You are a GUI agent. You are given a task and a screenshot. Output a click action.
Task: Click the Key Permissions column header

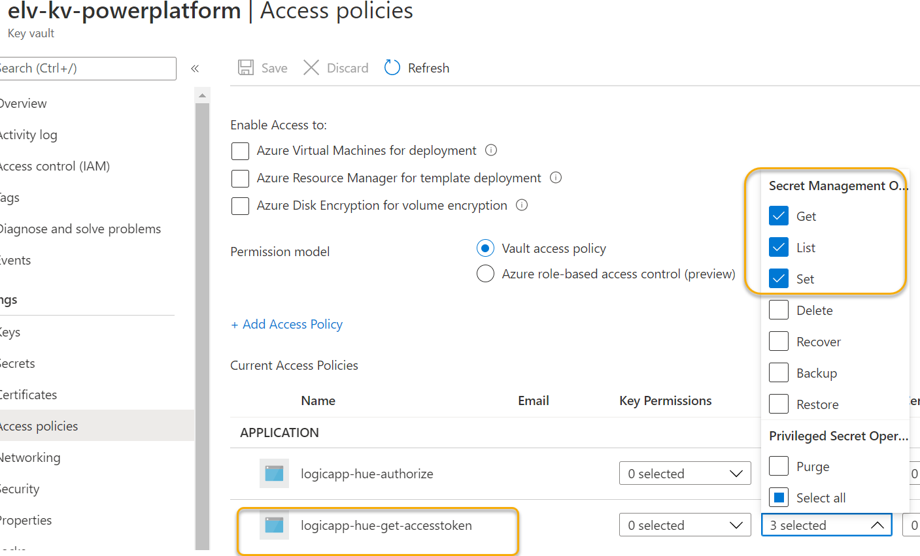click(666, 401)
